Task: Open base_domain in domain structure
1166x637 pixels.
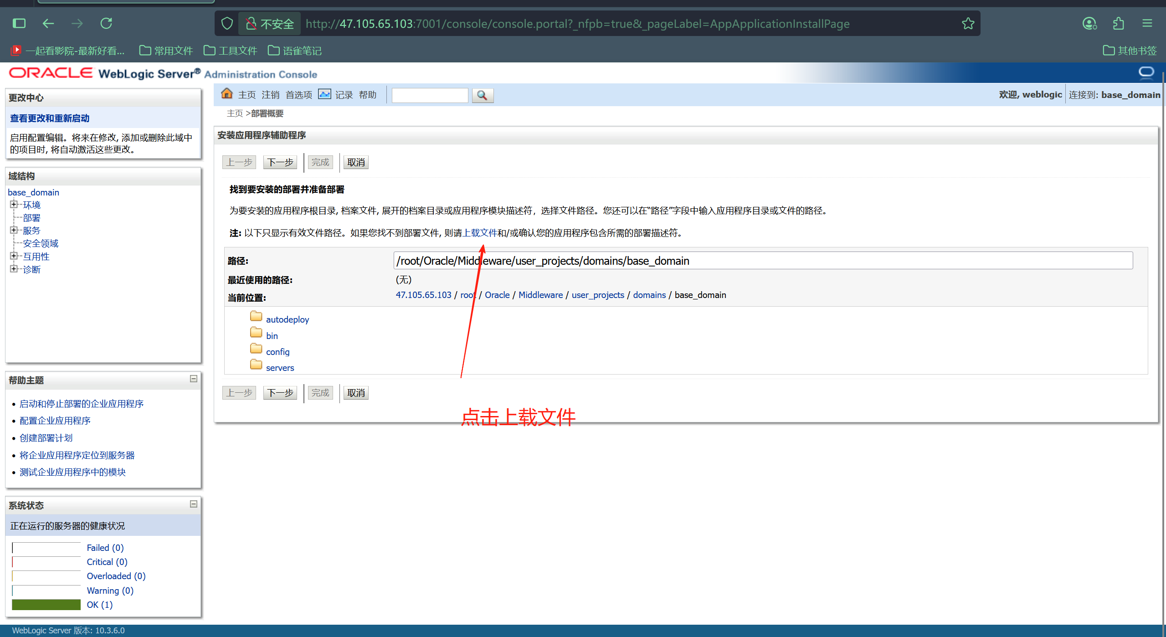Action: pos(33,192)
